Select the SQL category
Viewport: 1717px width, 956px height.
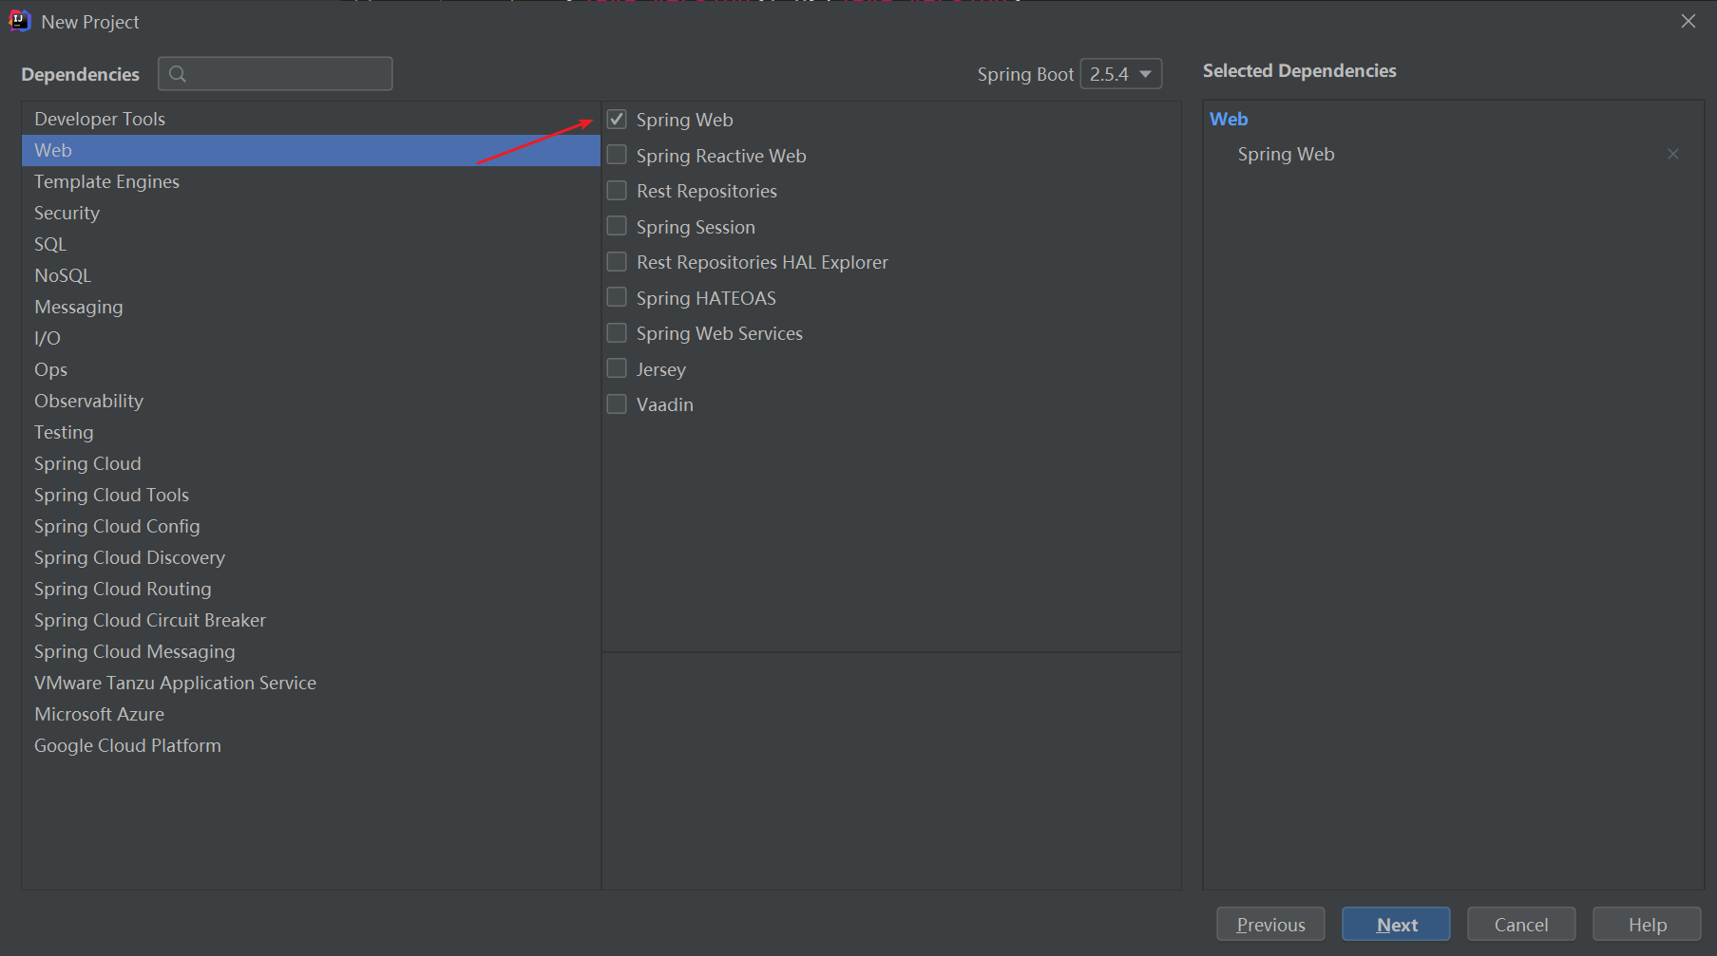311,244
